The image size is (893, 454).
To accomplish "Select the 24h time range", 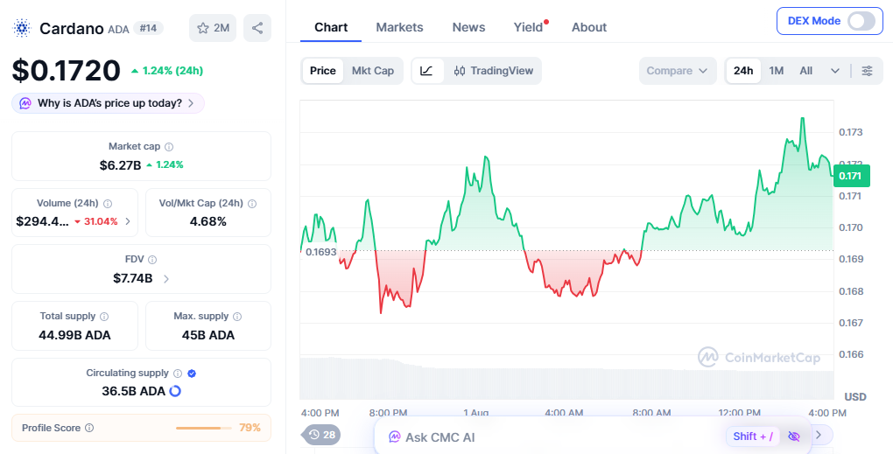I will point(743,71).
